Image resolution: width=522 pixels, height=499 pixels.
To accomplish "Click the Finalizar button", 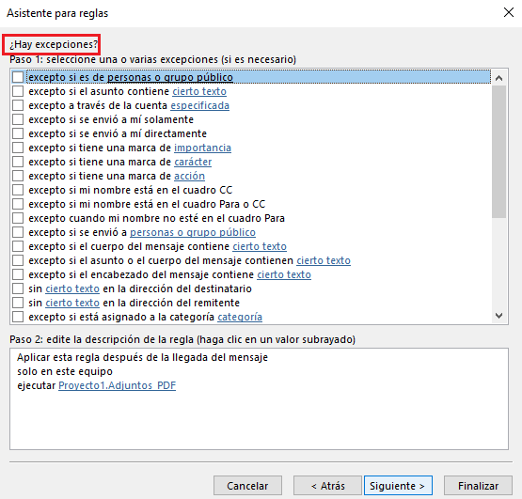I will [478, 486].
